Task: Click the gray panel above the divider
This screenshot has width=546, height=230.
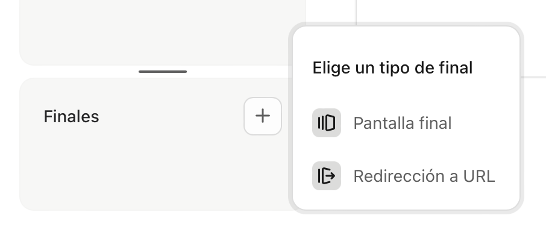Action: pos(163,31)
